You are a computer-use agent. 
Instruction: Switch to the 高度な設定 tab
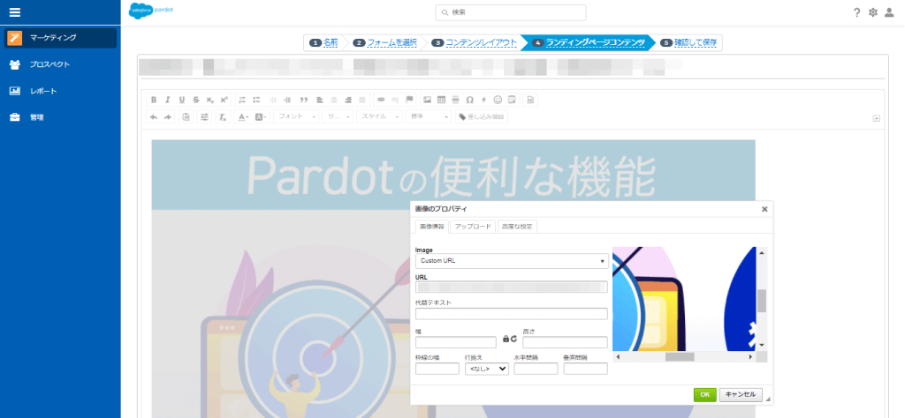point(517,227)
